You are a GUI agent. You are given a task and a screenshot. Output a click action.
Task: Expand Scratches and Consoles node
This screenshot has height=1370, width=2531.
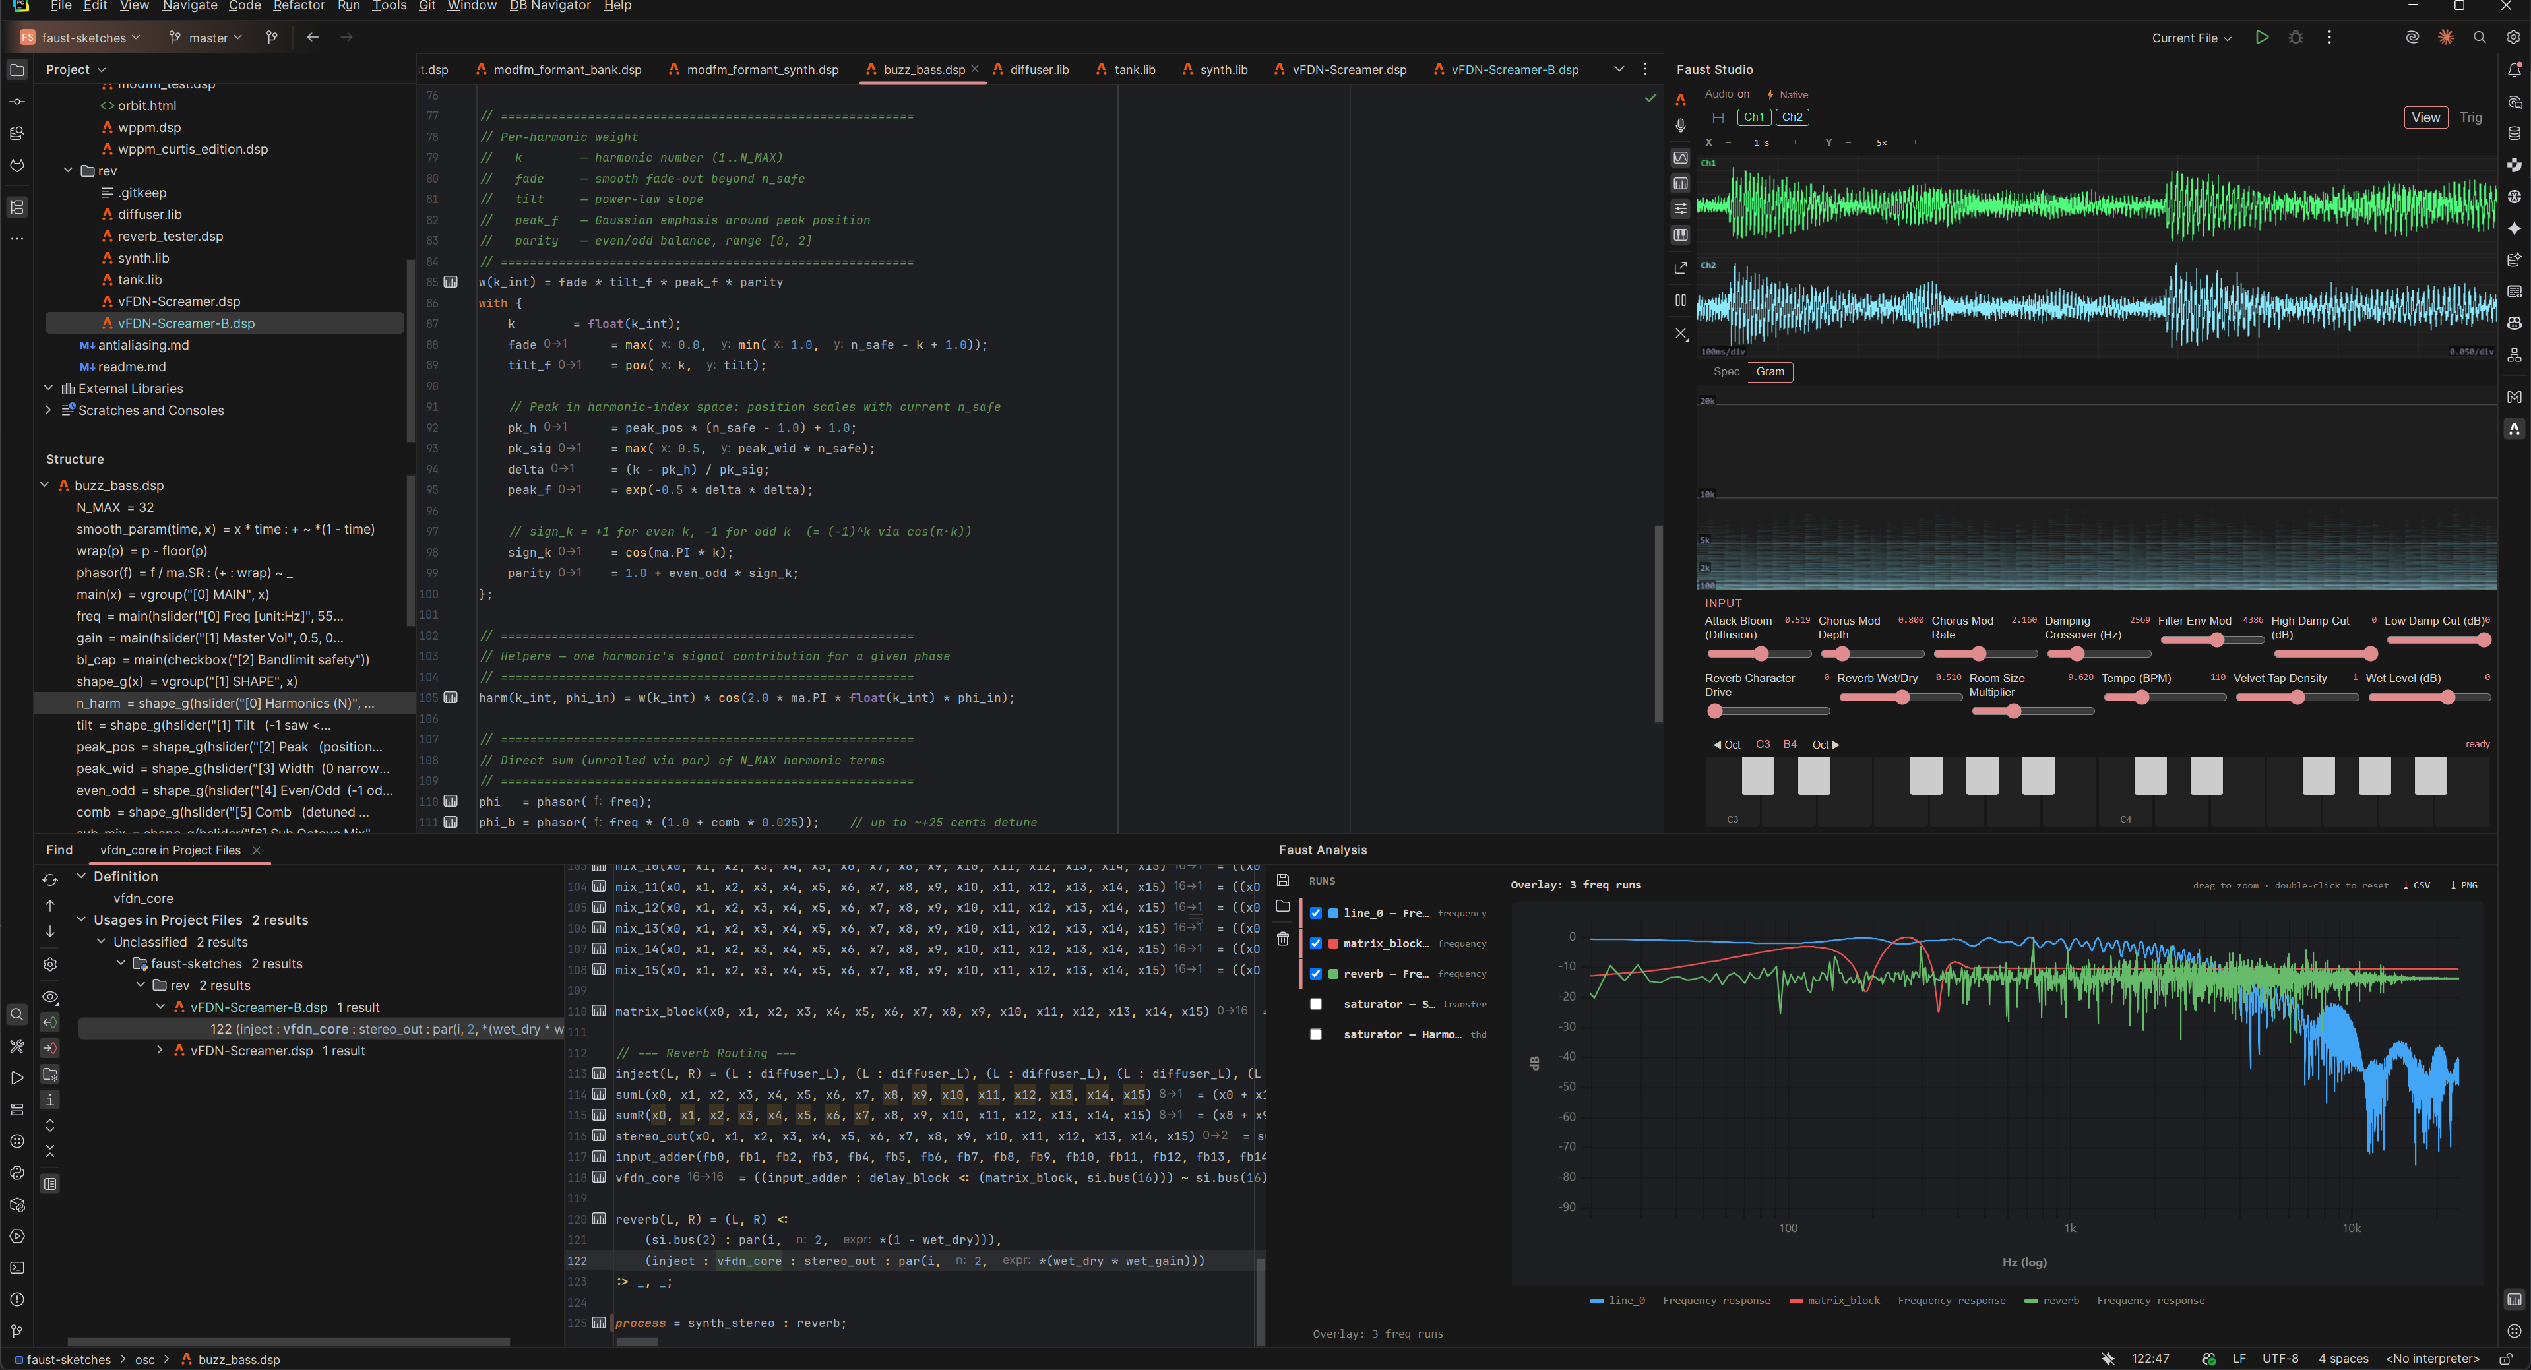48,410
